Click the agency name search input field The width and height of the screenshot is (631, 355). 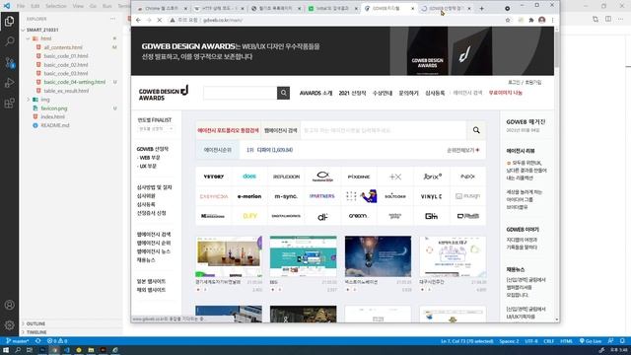point(384,130)
